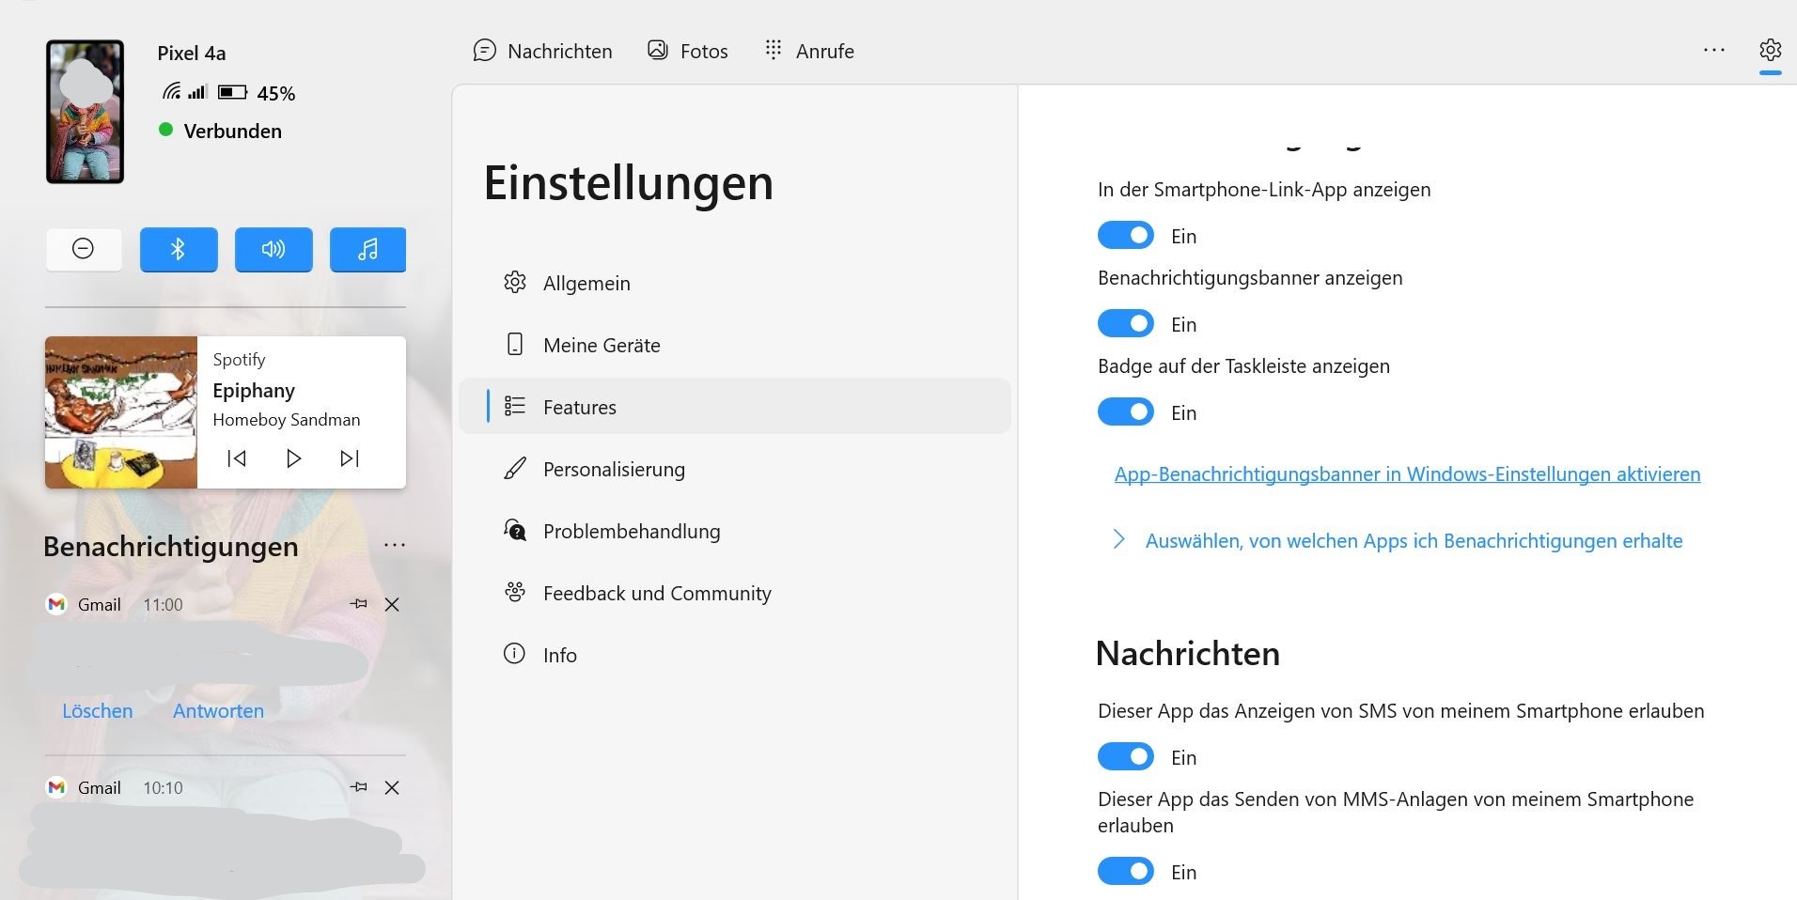The height and width of the screenshot is (900, 1797).
Task: Play the Spotify song Epiphany
Action: 293,458
